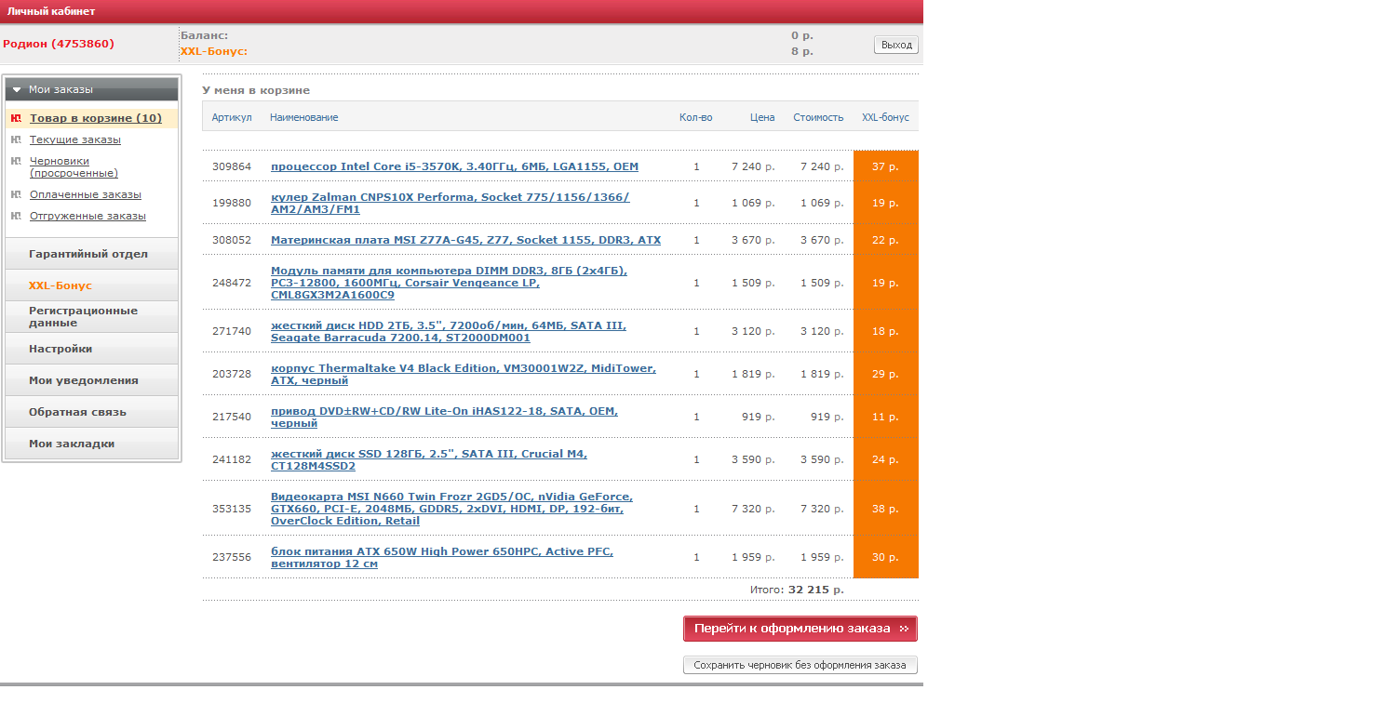Save draft with Сохранить черновик button
The width and height of the screenshot is (1385, 703).
coord(800,665)
